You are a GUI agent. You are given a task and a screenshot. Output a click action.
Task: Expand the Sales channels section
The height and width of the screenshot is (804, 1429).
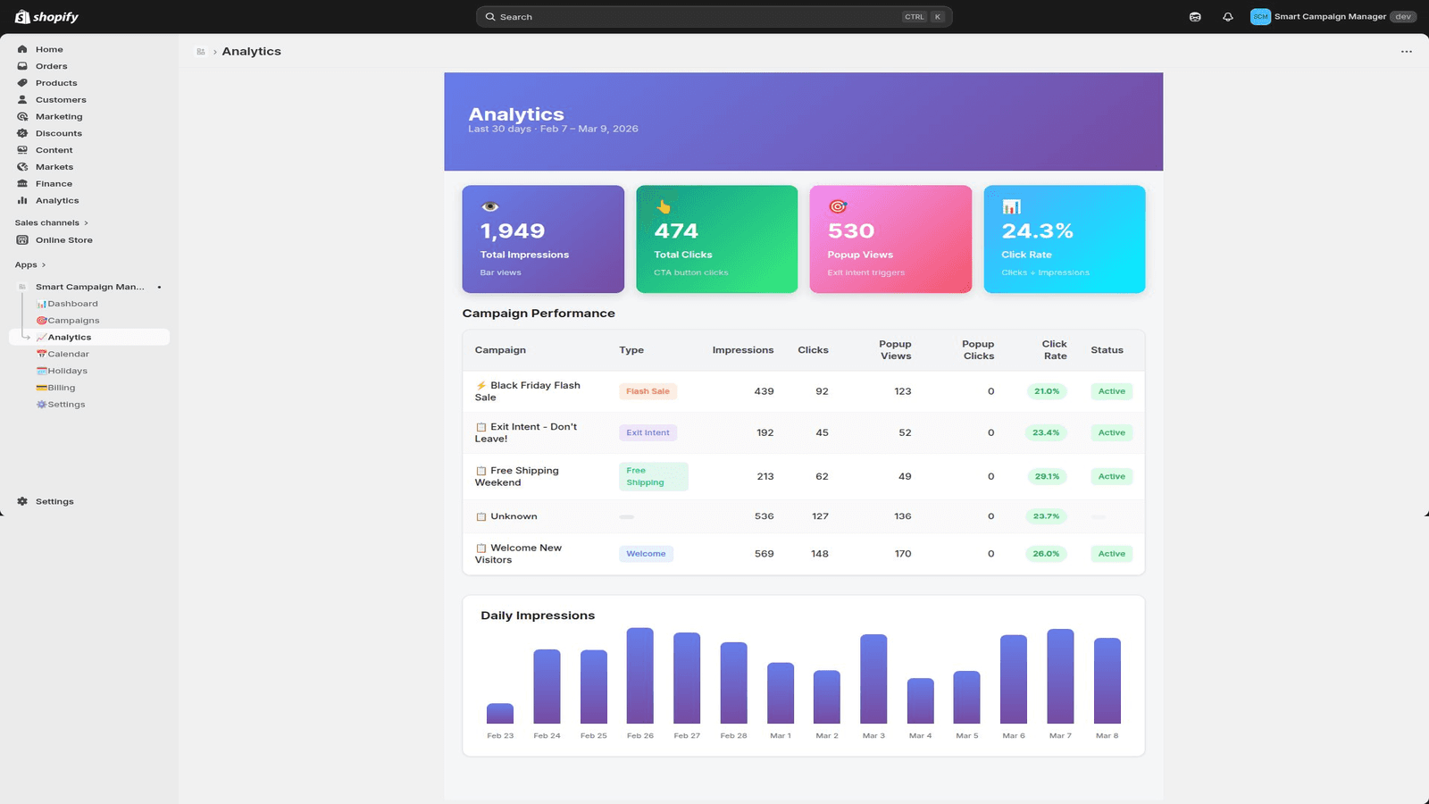(51, 222)
